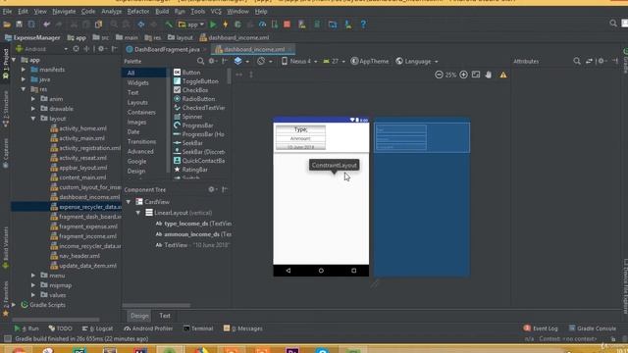Open the VCS menu
This screenshot has height=353, width=628.
click(216, 12)
